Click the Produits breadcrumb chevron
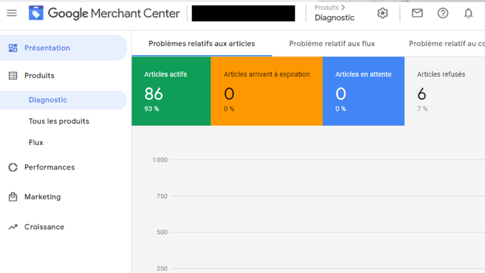The width and height of the screenshot is (485, 273). [x=343, y=7]
